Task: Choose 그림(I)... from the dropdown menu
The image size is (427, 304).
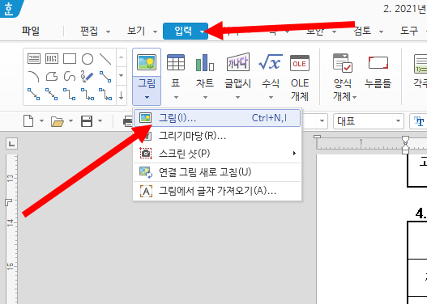Action: tap(217, 118)
